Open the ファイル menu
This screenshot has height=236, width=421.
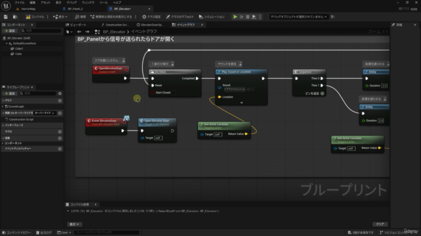pyautogui.click(x=19, y=3)
